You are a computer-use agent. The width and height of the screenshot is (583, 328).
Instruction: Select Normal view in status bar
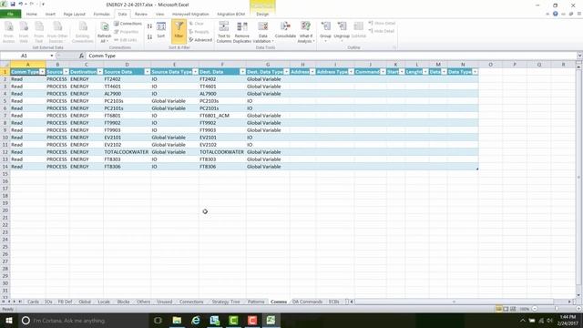(x=498, y=309)
